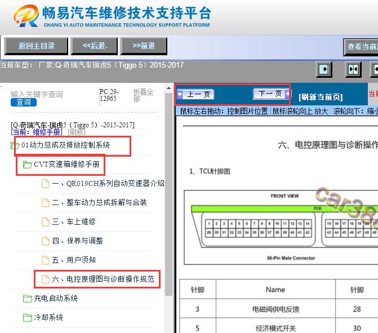378x333 pixels.
Task: Open 二、整车动力总成拆解与合装 document
Action: (99, 202)
